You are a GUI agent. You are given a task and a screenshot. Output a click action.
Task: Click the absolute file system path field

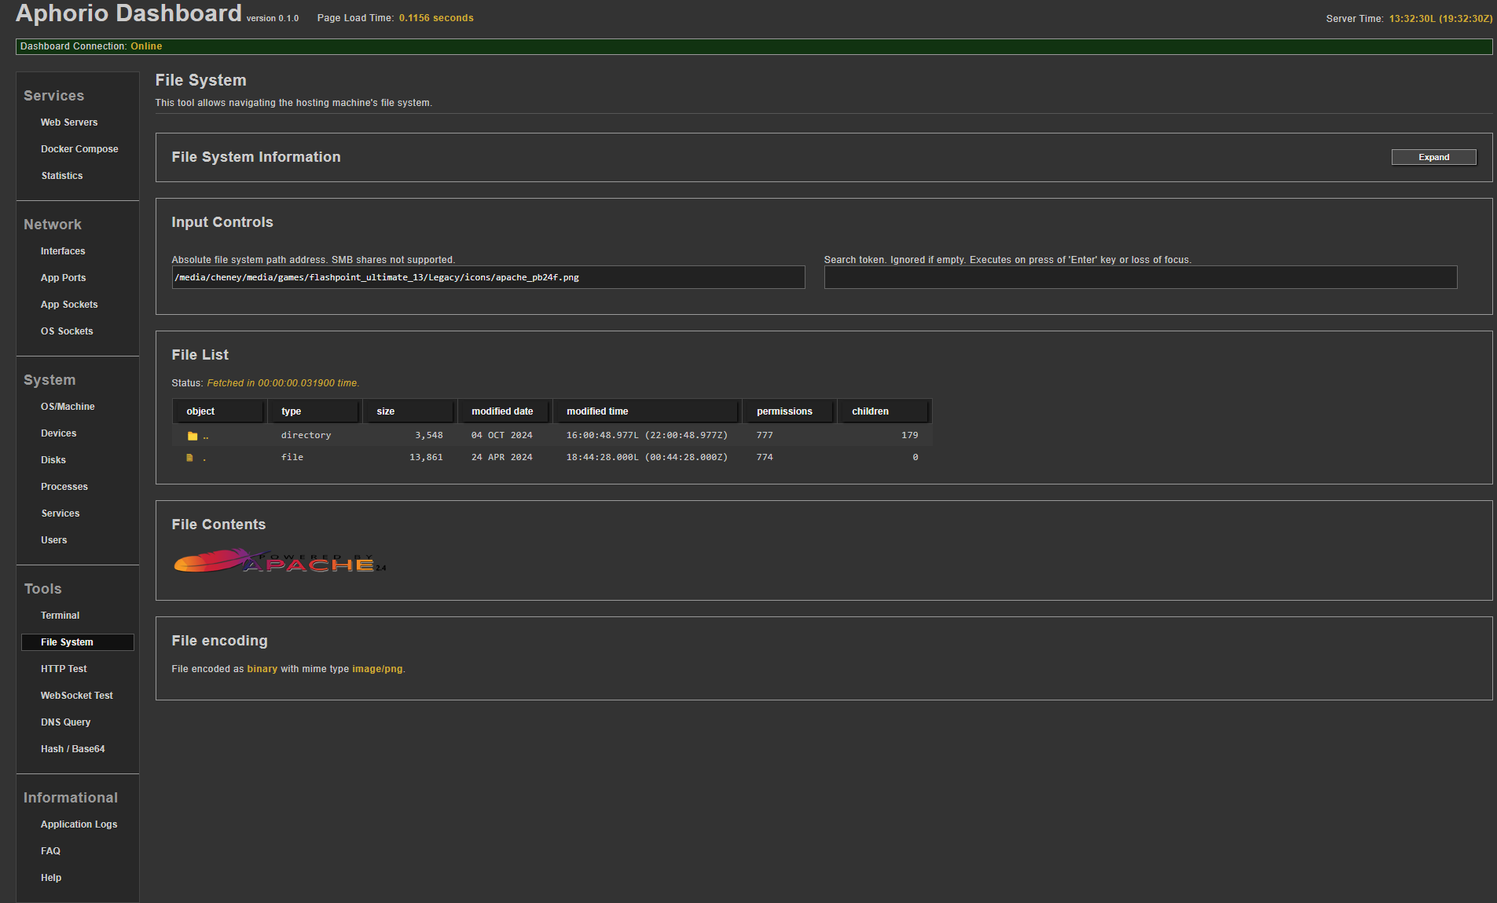[x=488, y=277]
